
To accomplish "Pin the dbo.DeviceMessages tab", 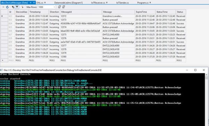I will coord(31,3).
